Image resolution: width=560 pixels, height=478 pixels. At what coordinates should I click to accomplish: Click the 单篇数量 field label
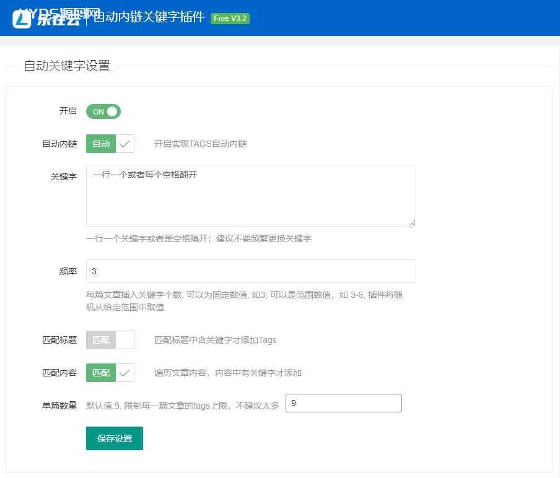[59, 406]
